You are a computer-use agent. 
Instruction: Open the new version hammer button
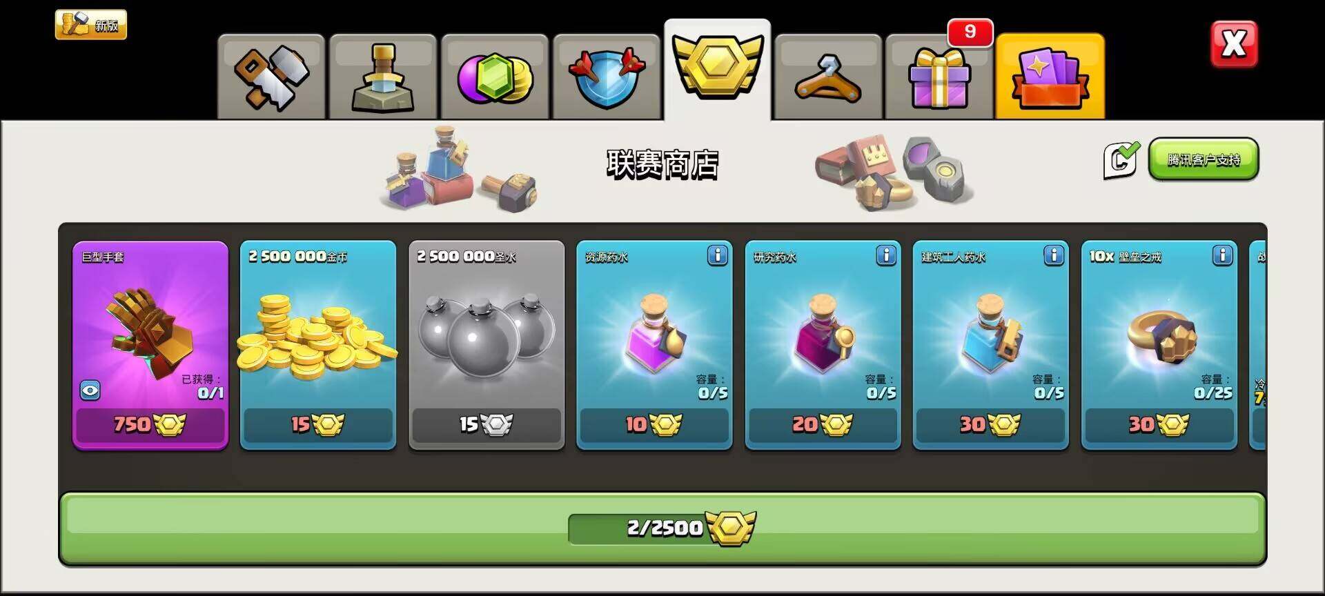[x=91, y=25]
